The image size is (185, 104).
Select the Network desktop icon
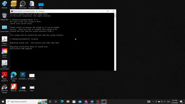tap(5, 5)
